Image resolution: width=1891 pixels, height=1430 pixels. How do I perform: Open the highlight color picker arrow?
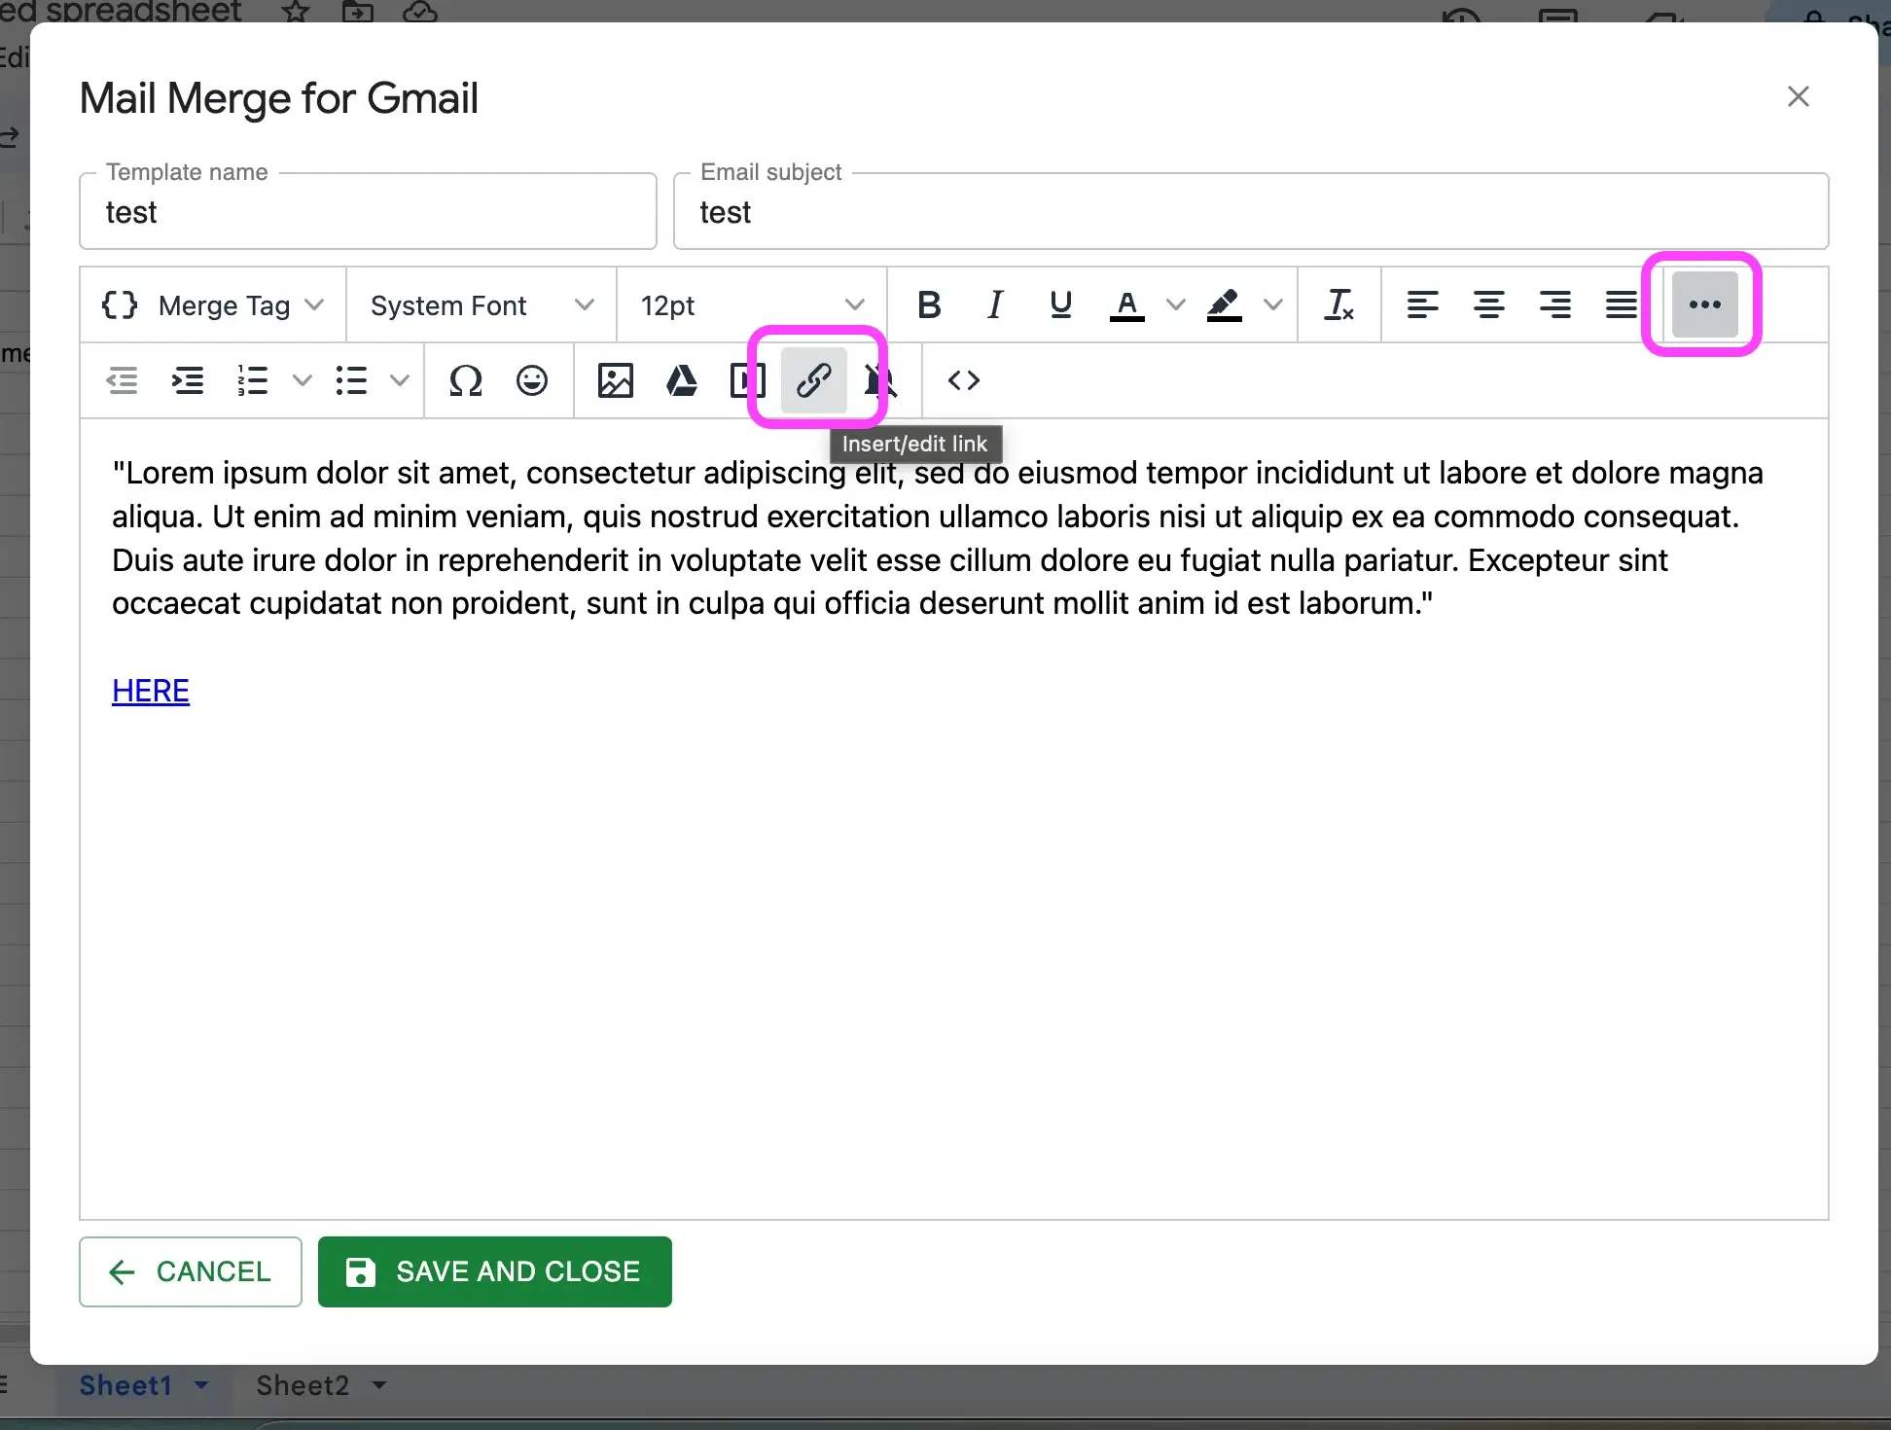click(x=1272, y=305)
